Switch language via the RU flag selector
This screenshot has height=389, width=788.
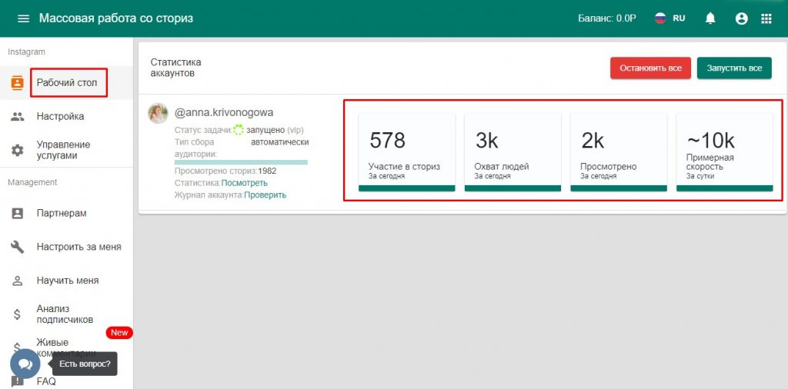pos(669,18)
